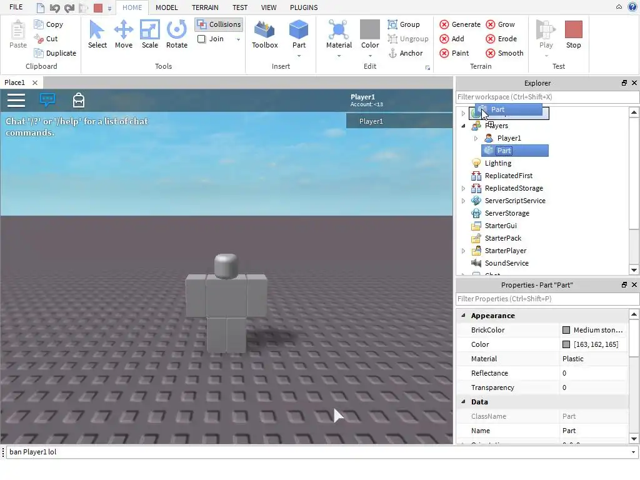Screen dimensions: 640x480
Task: Click the Color property RGB swatch
Action: pyautogui.click(x=566, y=344)
